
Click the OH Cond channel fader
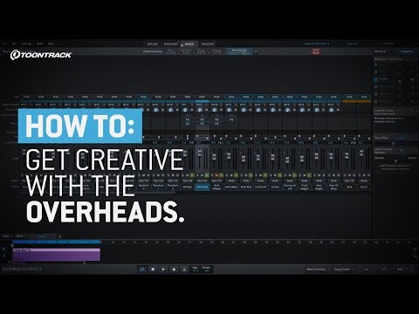point(200,153)
